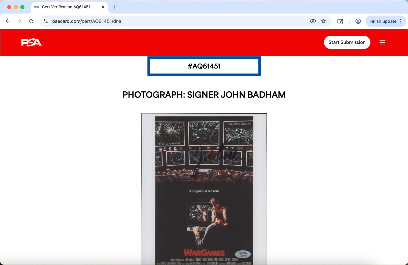The width and height of the screenshot is (408, 265).
Task: Click the Photograph: Signer John Badham heading
Action: [x=204, y=95]
